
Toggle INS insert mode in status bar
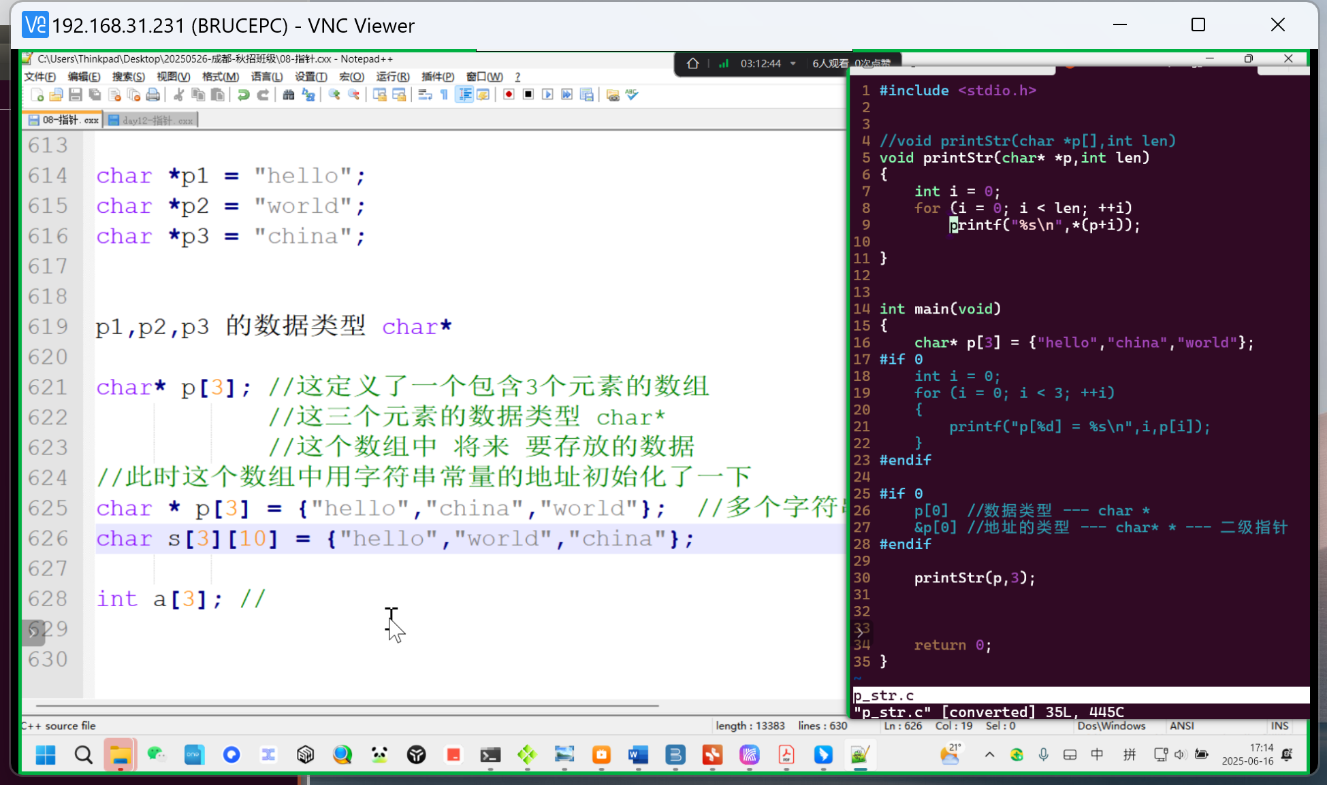click(x=1279, y=726)
